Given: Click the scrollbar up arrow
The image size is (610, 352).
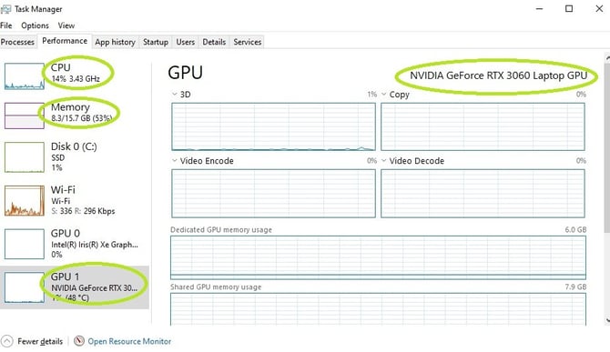Looking at the screenshot, I should coord(607,57).
